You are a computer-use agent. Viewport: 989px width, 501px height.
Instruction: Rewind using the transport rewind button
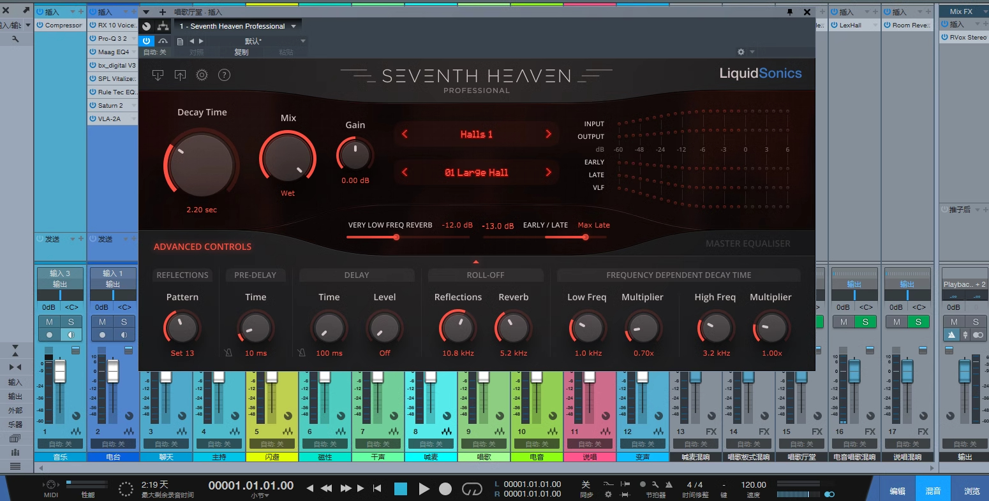(x=326, y=488)
